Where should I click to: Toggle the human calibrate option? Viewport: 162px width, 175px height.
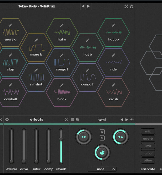(148, 153)
